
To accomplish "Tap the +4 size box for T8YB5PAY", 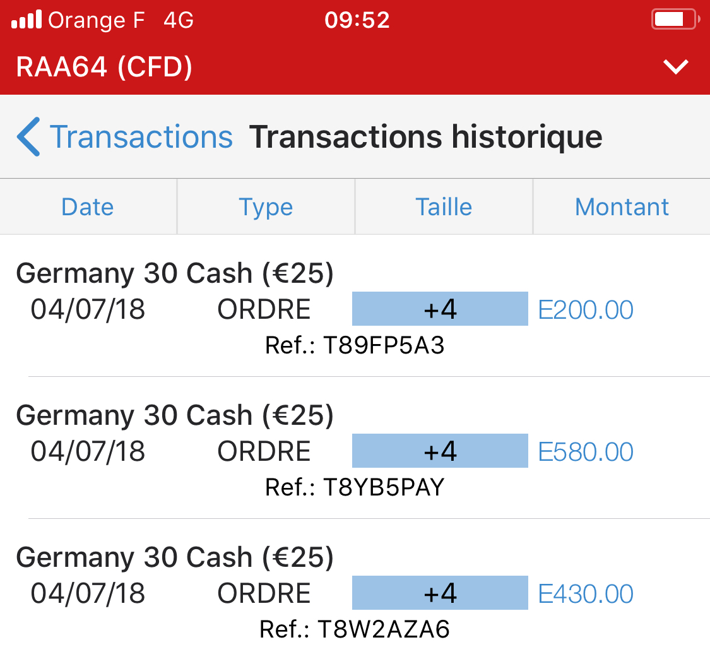I will click(440, 451).
